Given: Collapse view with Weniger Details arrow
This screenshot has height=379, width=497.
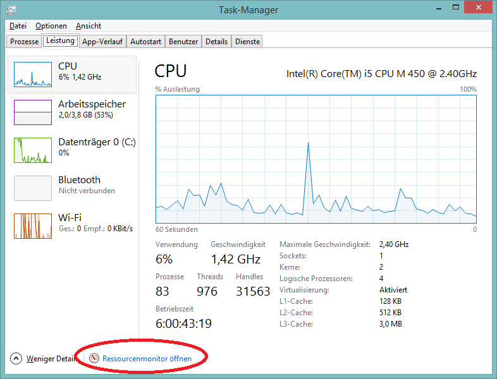Looking at the screenshot, I should coord(16,358).
